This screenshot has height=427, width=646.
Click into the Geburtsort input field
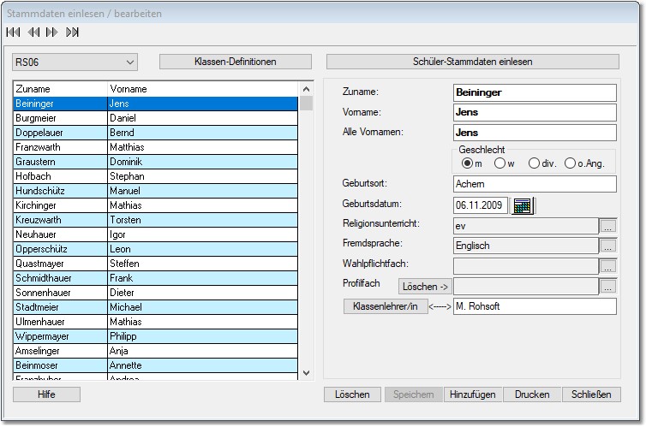tap(535, 184)
